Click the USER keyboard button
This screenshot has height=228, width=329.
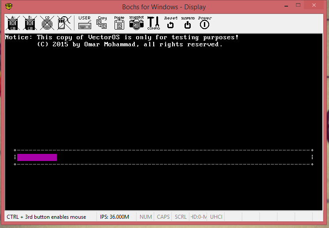click(85, 22)
